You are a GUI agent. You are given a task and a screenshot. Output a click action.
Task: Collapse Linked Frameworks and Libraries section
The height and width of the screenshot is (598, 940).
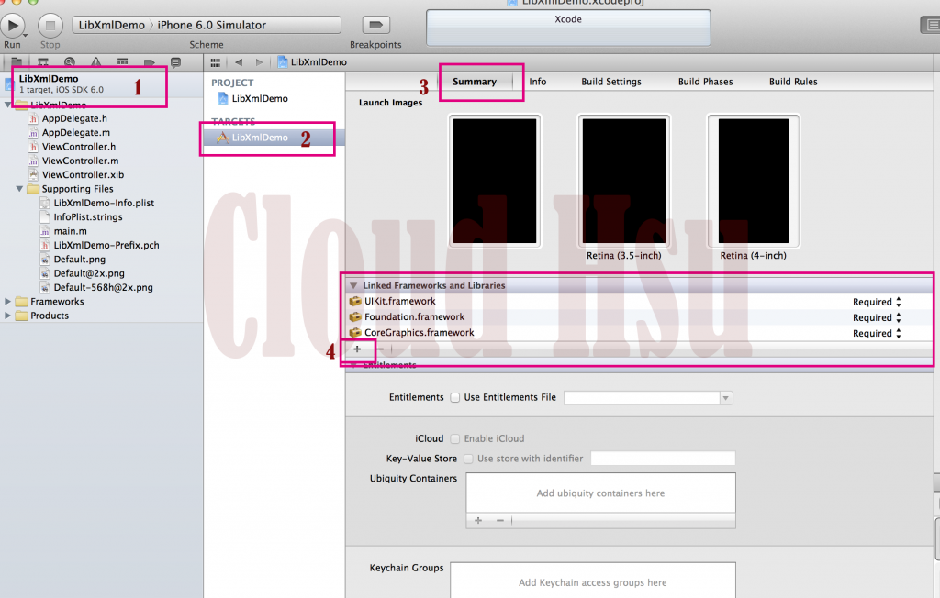(x=353, y=286)
